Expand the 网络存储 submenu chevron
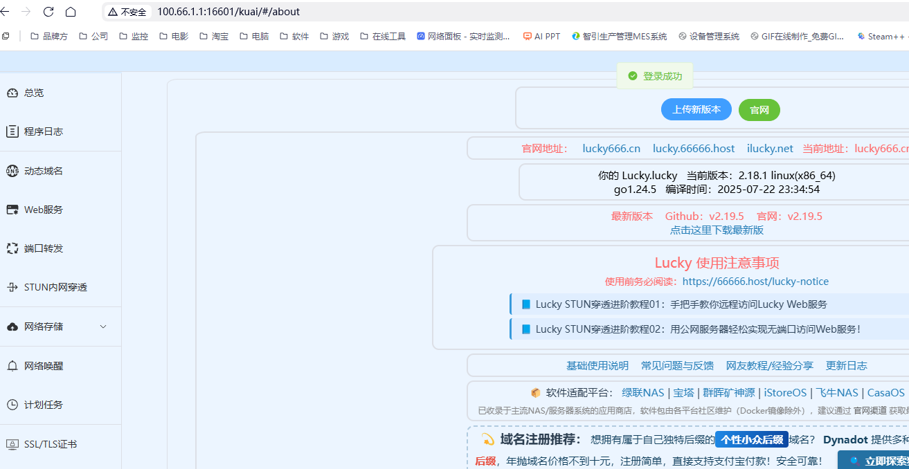 [103, 327]
